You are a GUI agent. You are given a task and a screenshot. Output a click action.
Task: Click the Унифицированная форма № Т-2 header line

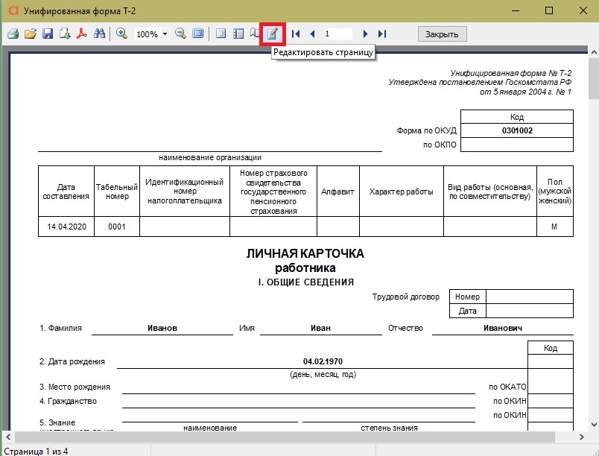point(511,73)
